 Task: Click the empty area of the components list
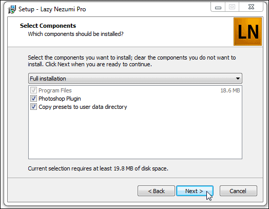click(x=135, y=135)
